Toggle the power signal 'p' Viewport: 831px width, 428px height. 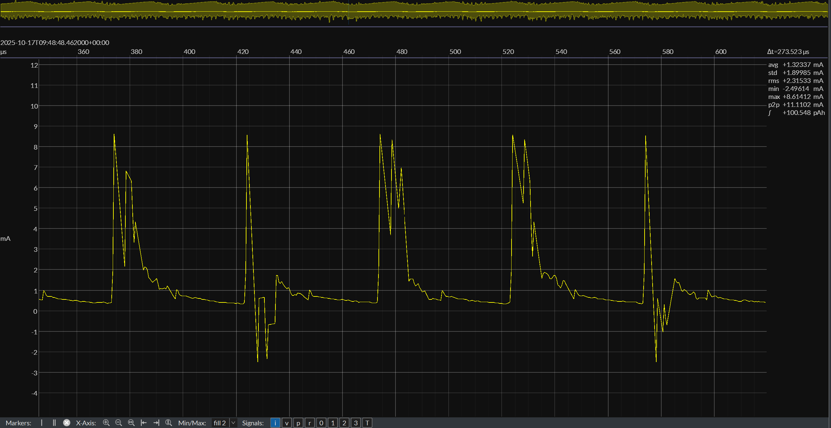click(x=298, y=423)
